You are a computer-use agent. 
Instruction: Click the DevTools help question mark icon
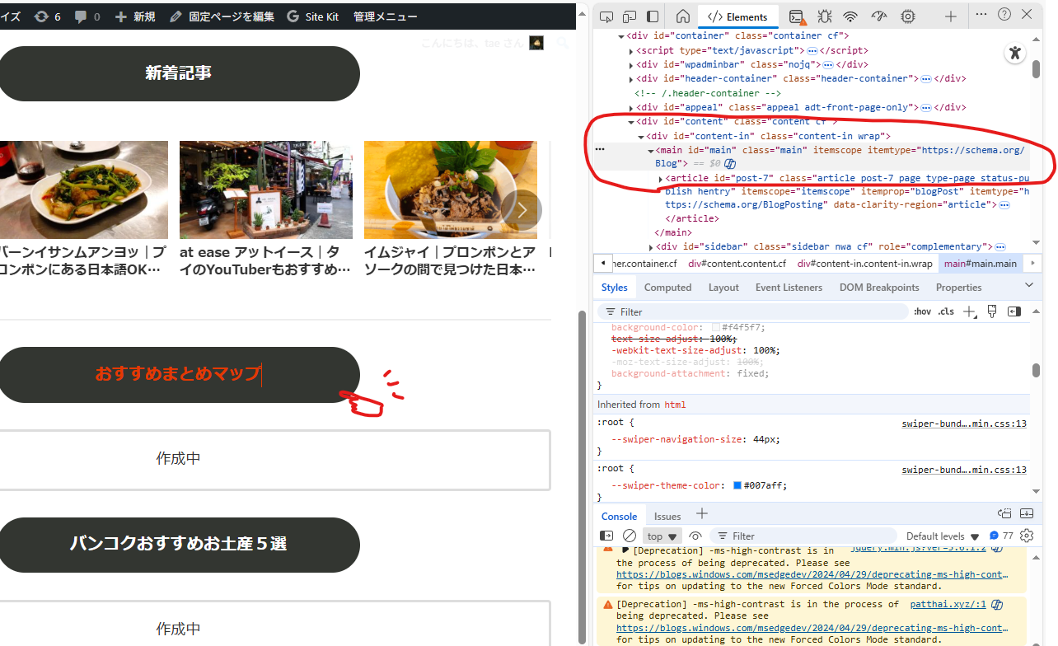(1004, 14)
